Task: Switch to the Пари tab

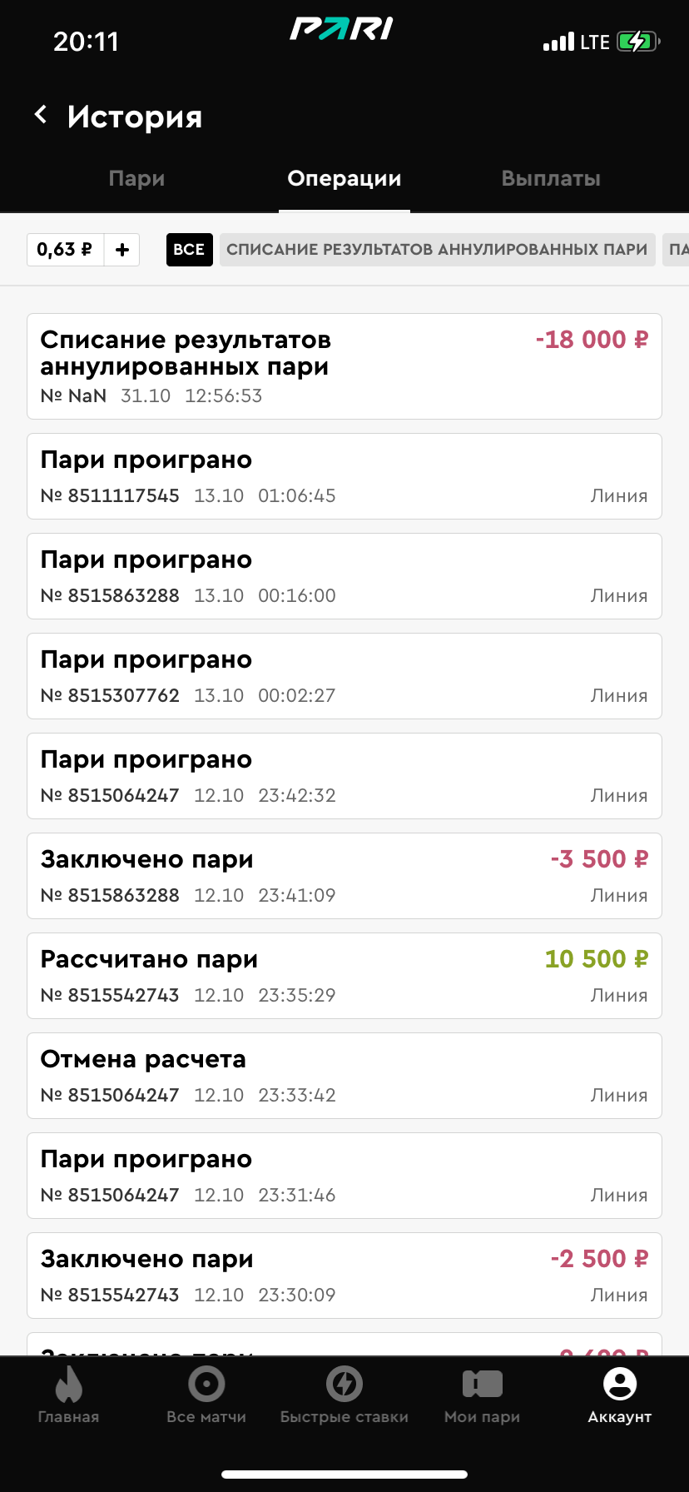Action: coord(136,178)
